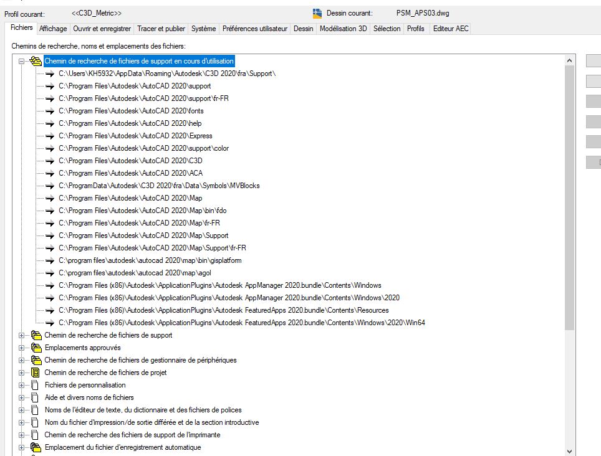
Task: Expand 'Emplacement du fichier d'enregistrement automatique'
Action: [x=21, y=447]
